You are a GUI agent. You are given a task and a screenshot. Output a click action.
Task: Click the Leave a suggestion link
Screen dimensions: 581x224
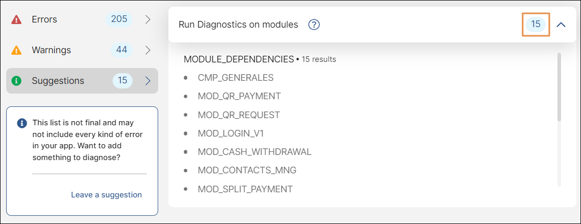[106, 195]
